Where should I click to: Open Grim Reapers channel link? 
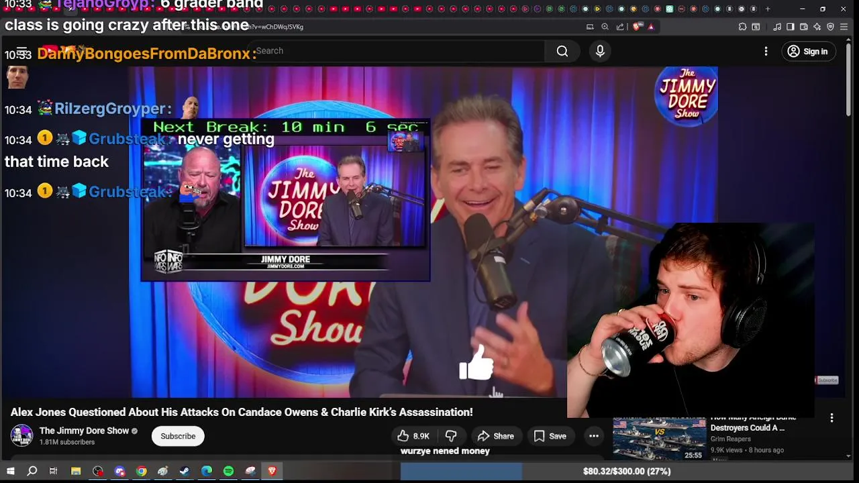tap(730, 439)
